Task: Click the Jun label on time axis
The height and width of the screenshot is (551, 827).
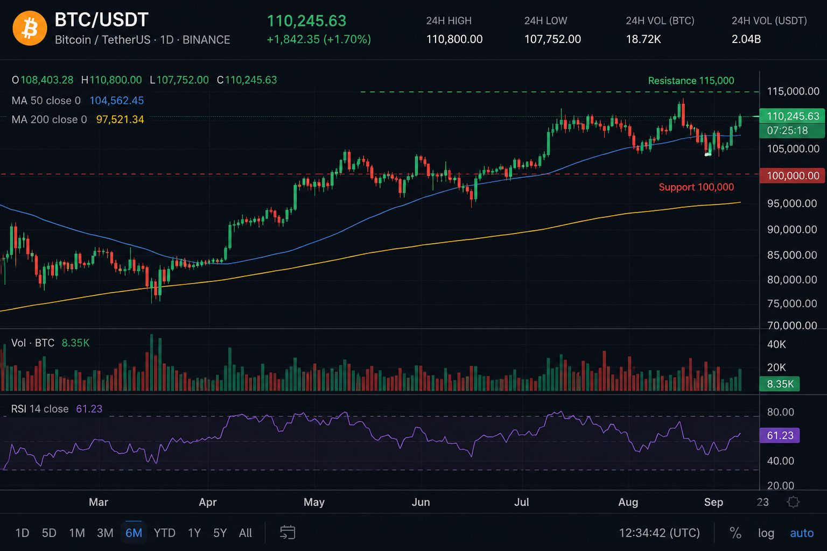Action: (x=421, y=502)
